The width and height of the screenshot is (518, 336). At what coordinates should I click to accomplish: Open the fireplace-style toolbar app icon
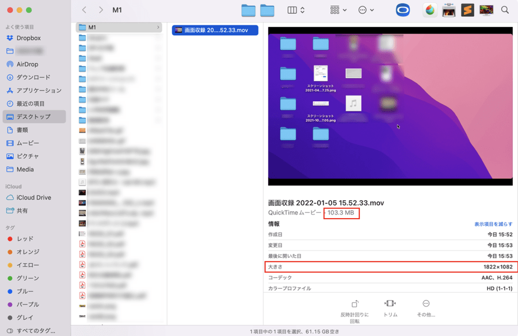pyautogui.click(x=448, y=10)
